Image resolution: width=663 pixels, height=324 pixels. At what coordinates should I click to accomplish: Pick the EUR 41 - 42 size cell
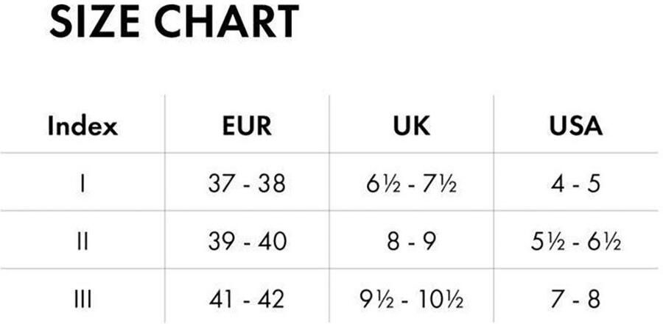pos(247,299)
